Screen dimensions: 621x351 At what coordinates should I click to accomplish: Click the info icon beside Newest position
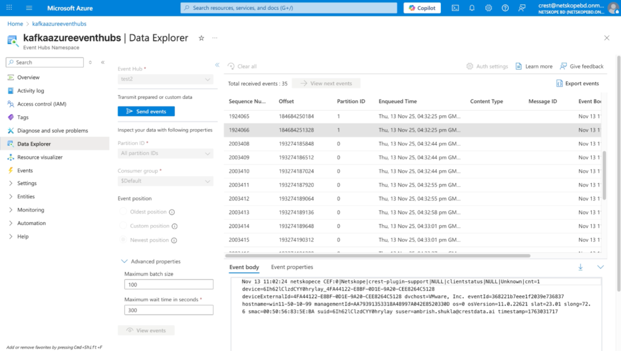point(174,240)
